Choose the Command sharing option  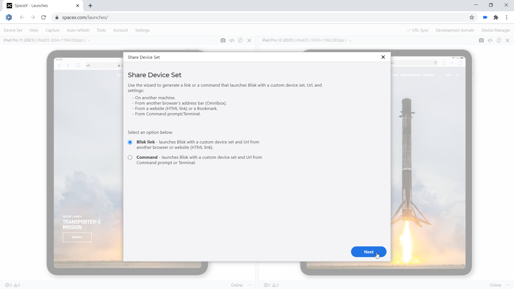(130, 157)
